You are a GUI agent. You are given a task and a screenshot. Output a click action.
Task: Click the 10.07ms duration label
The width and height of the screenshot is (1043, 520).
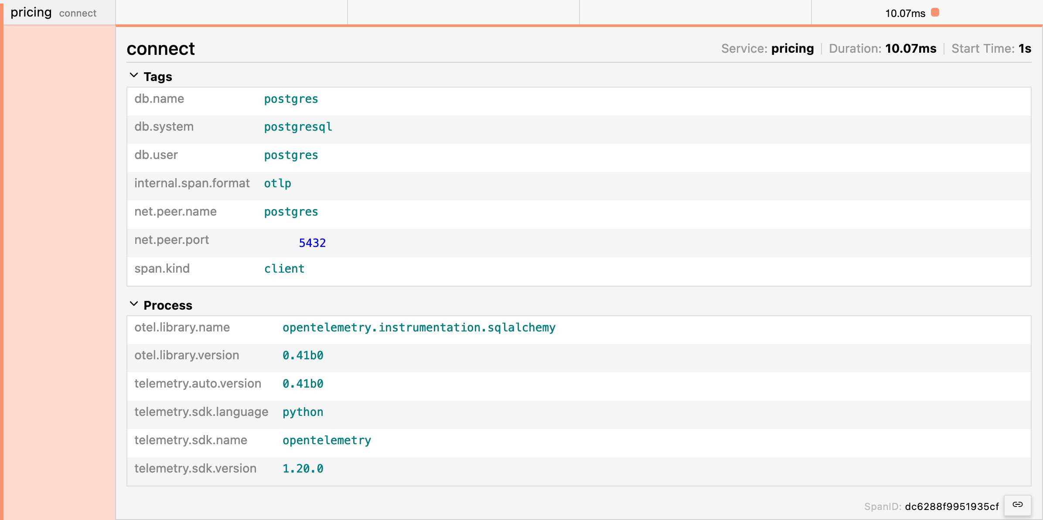(905, 14)
